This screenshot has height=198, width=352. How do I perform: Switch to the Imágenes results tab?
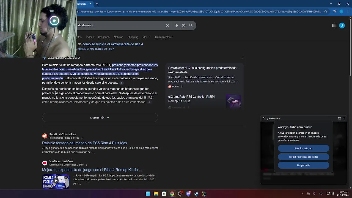(104, 37)
